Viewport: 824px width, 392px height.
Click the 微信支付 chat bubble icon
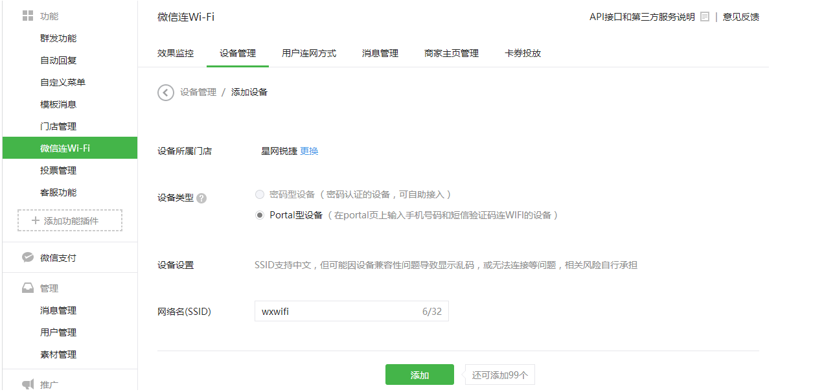[x=28, y=257]
